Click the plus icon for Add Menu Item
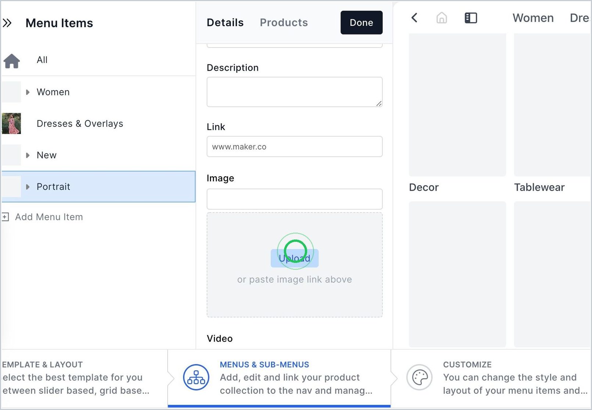 coord(5,217)
